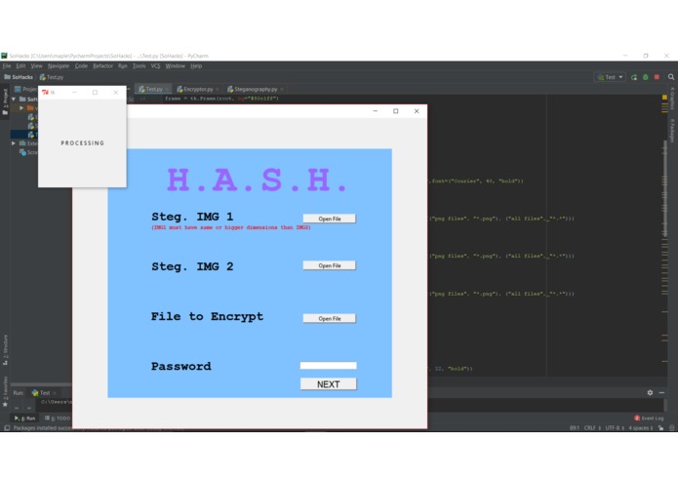678x482 pixels.
Task: Open the Code menu
Action: (x=81, y=66)
